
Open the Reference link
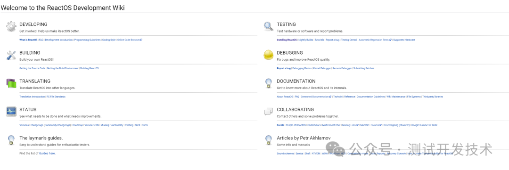click(350, 97)
